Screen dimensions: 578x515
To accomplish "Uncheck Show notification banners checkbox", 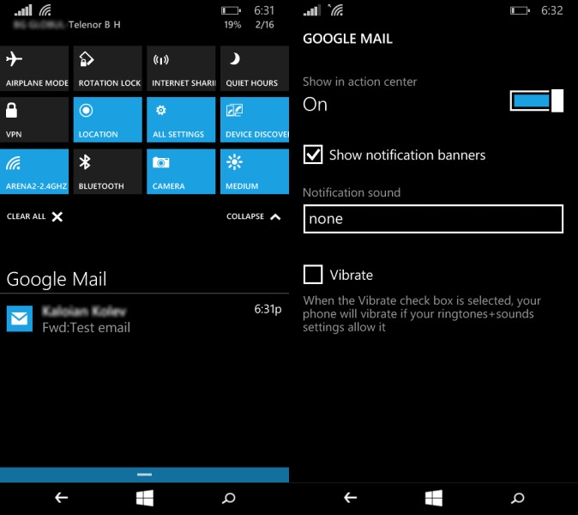I will tap(314, 155).
